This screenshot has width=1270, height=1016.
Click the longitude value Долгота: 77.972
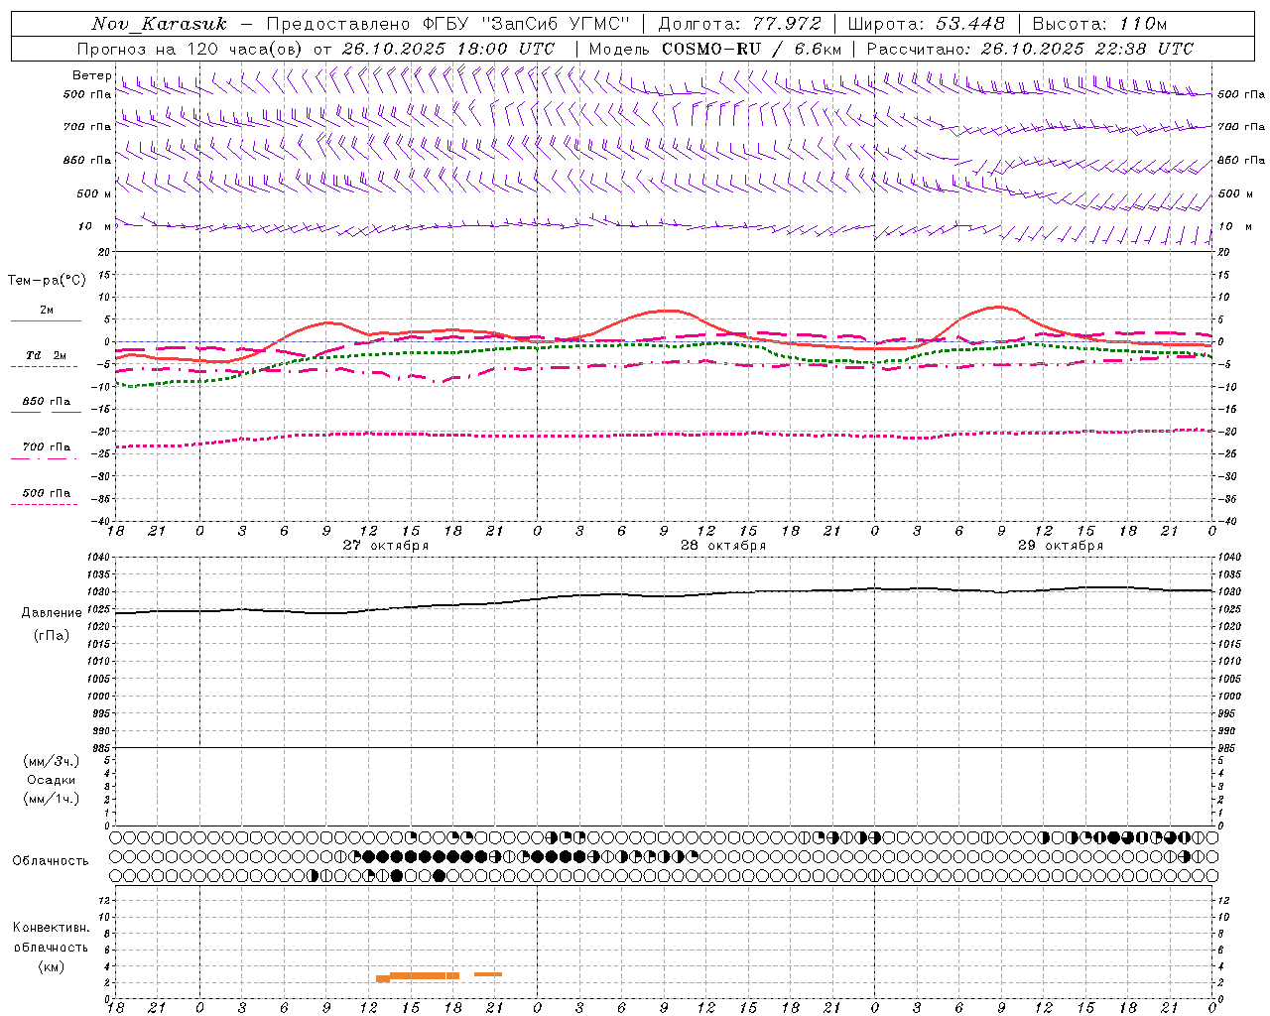741,24
